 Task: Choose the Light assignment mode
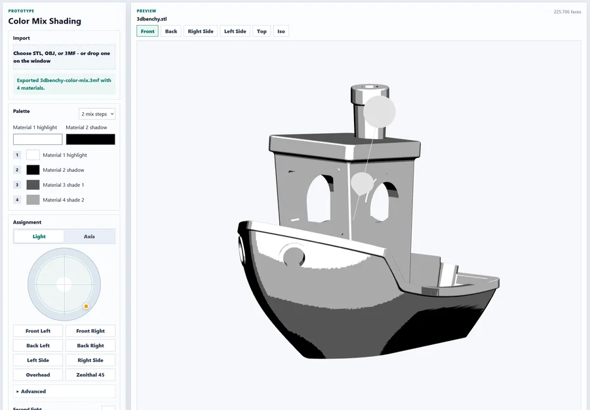point(39,236)
